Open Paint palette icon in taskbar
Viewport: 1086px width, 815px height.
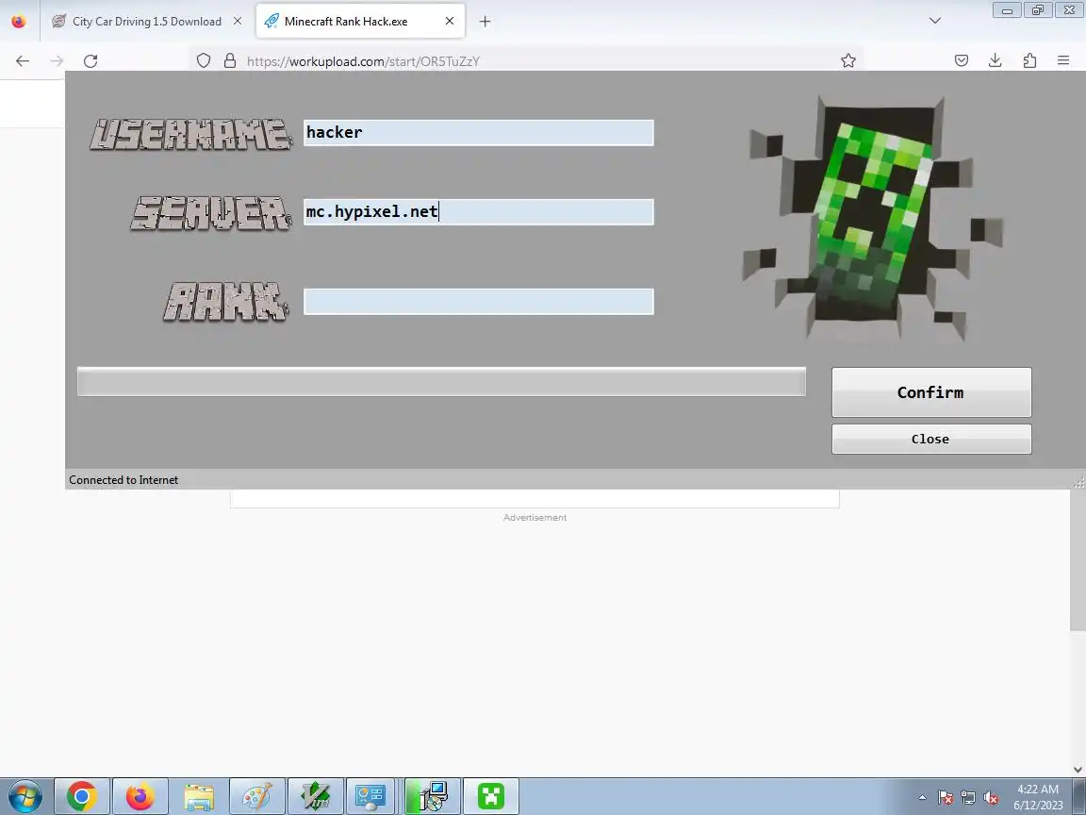pyautogui.click(x=257, y=796)
